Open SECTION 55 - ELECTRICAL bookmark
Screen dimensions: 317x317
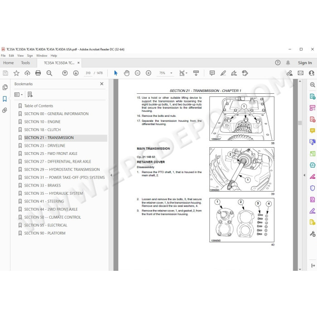(x=46, y=225)
